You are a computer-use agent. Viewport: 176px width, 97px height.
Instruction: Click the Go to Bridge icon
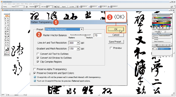pyautogui.click(x=172, y=7)
